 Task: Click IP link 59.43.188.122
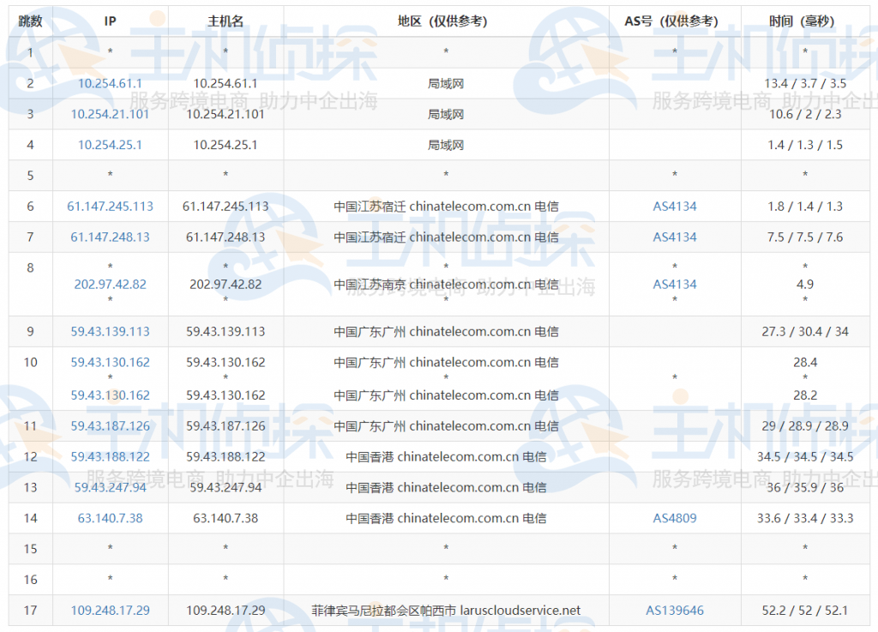click(x=110, y=457)
